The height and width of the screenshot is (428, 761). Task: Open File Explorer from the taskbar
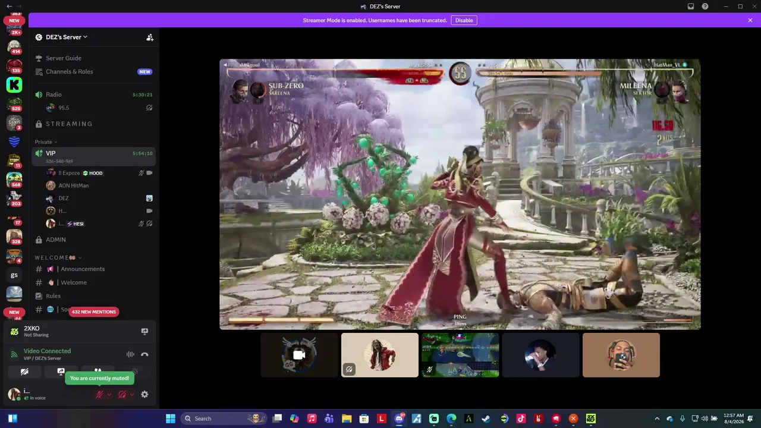pos(347,418)
